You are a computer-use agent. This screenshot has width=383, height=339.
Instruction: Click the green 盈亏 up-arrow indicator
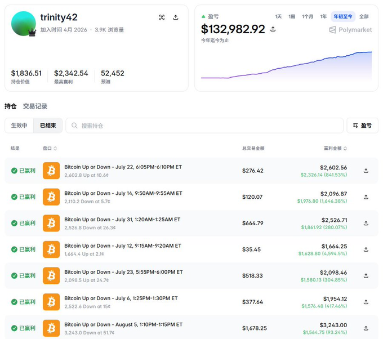tap(203, 16)
